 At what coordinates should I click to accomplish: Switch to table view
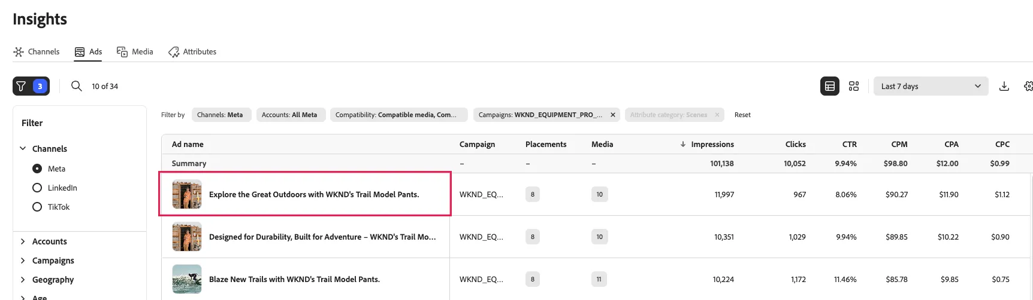830,86
